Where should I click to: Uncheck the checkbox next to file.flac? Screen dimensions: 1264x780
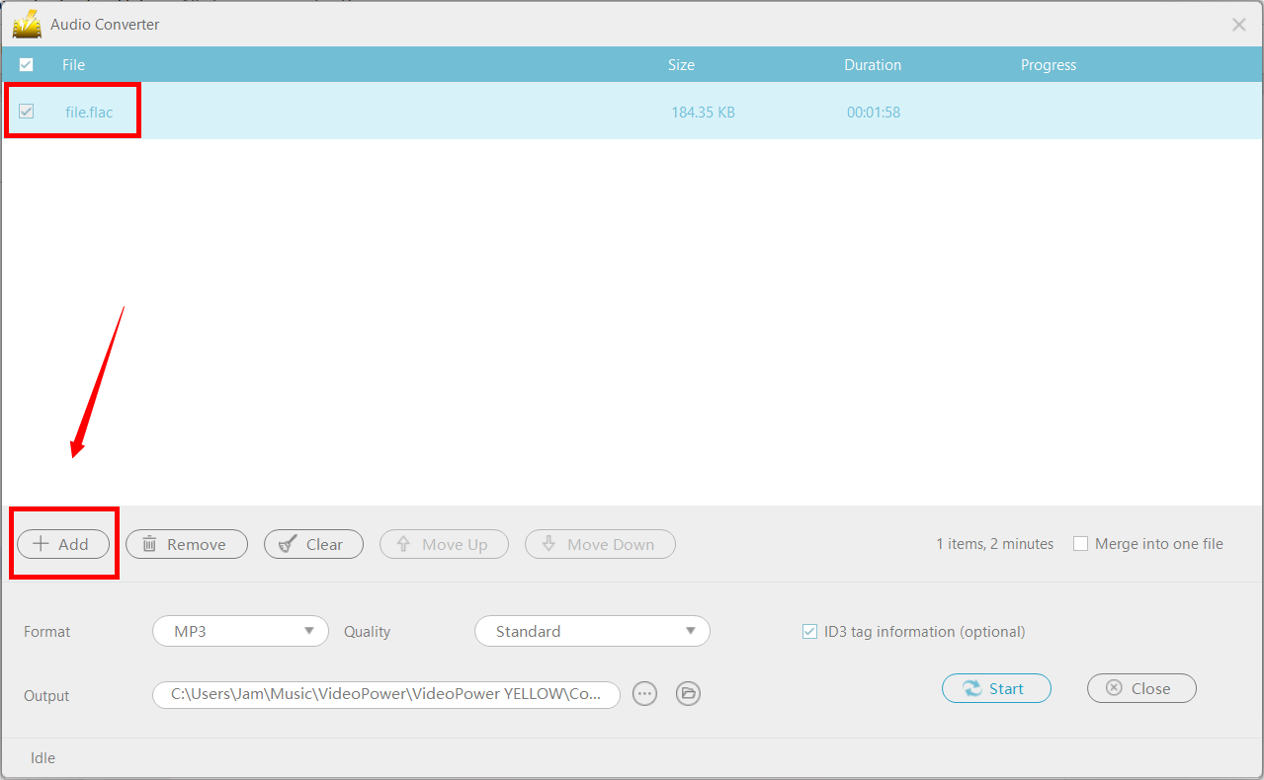pyautogui.click(x=26, y=111)
